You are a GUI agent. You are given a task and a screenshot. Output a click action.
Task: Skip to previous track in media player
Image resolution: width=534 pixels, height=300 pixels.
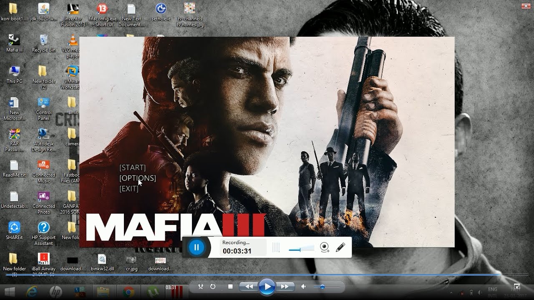[x=249, y=287]
